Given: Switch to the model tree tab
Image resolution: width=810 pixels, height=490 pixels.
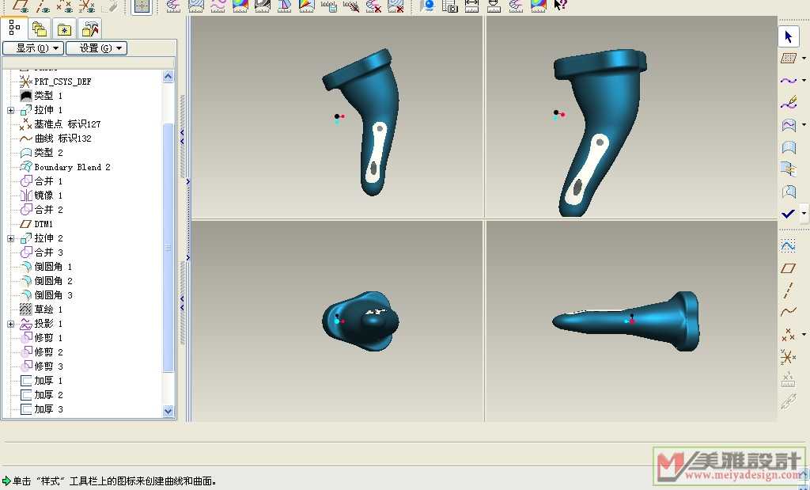Looking at the screenshot, I should click(x=14, y=28).
